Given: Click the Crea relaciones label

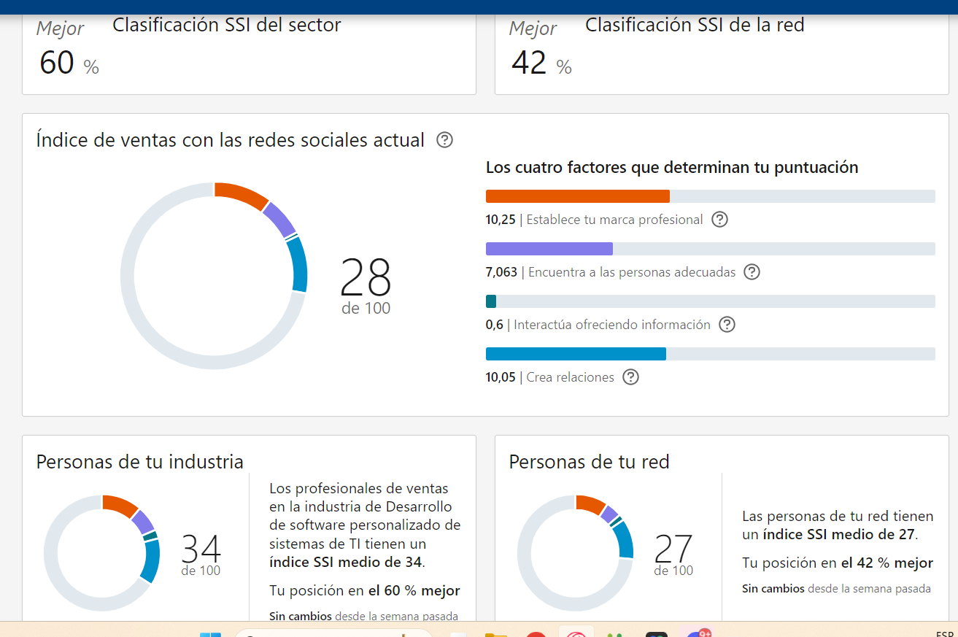Looking at the screenshot, I should point(570,377).
